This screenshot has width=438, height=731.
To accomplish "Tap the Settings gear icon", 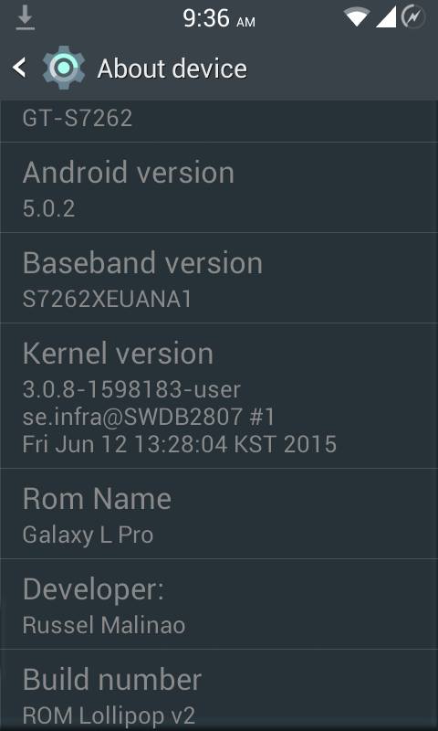I will coord(63,68).
